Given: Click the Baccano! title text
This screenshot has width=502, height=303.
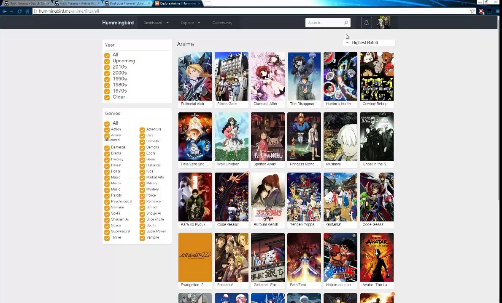Looking at the screenshot, I should [x=225, y=285].
